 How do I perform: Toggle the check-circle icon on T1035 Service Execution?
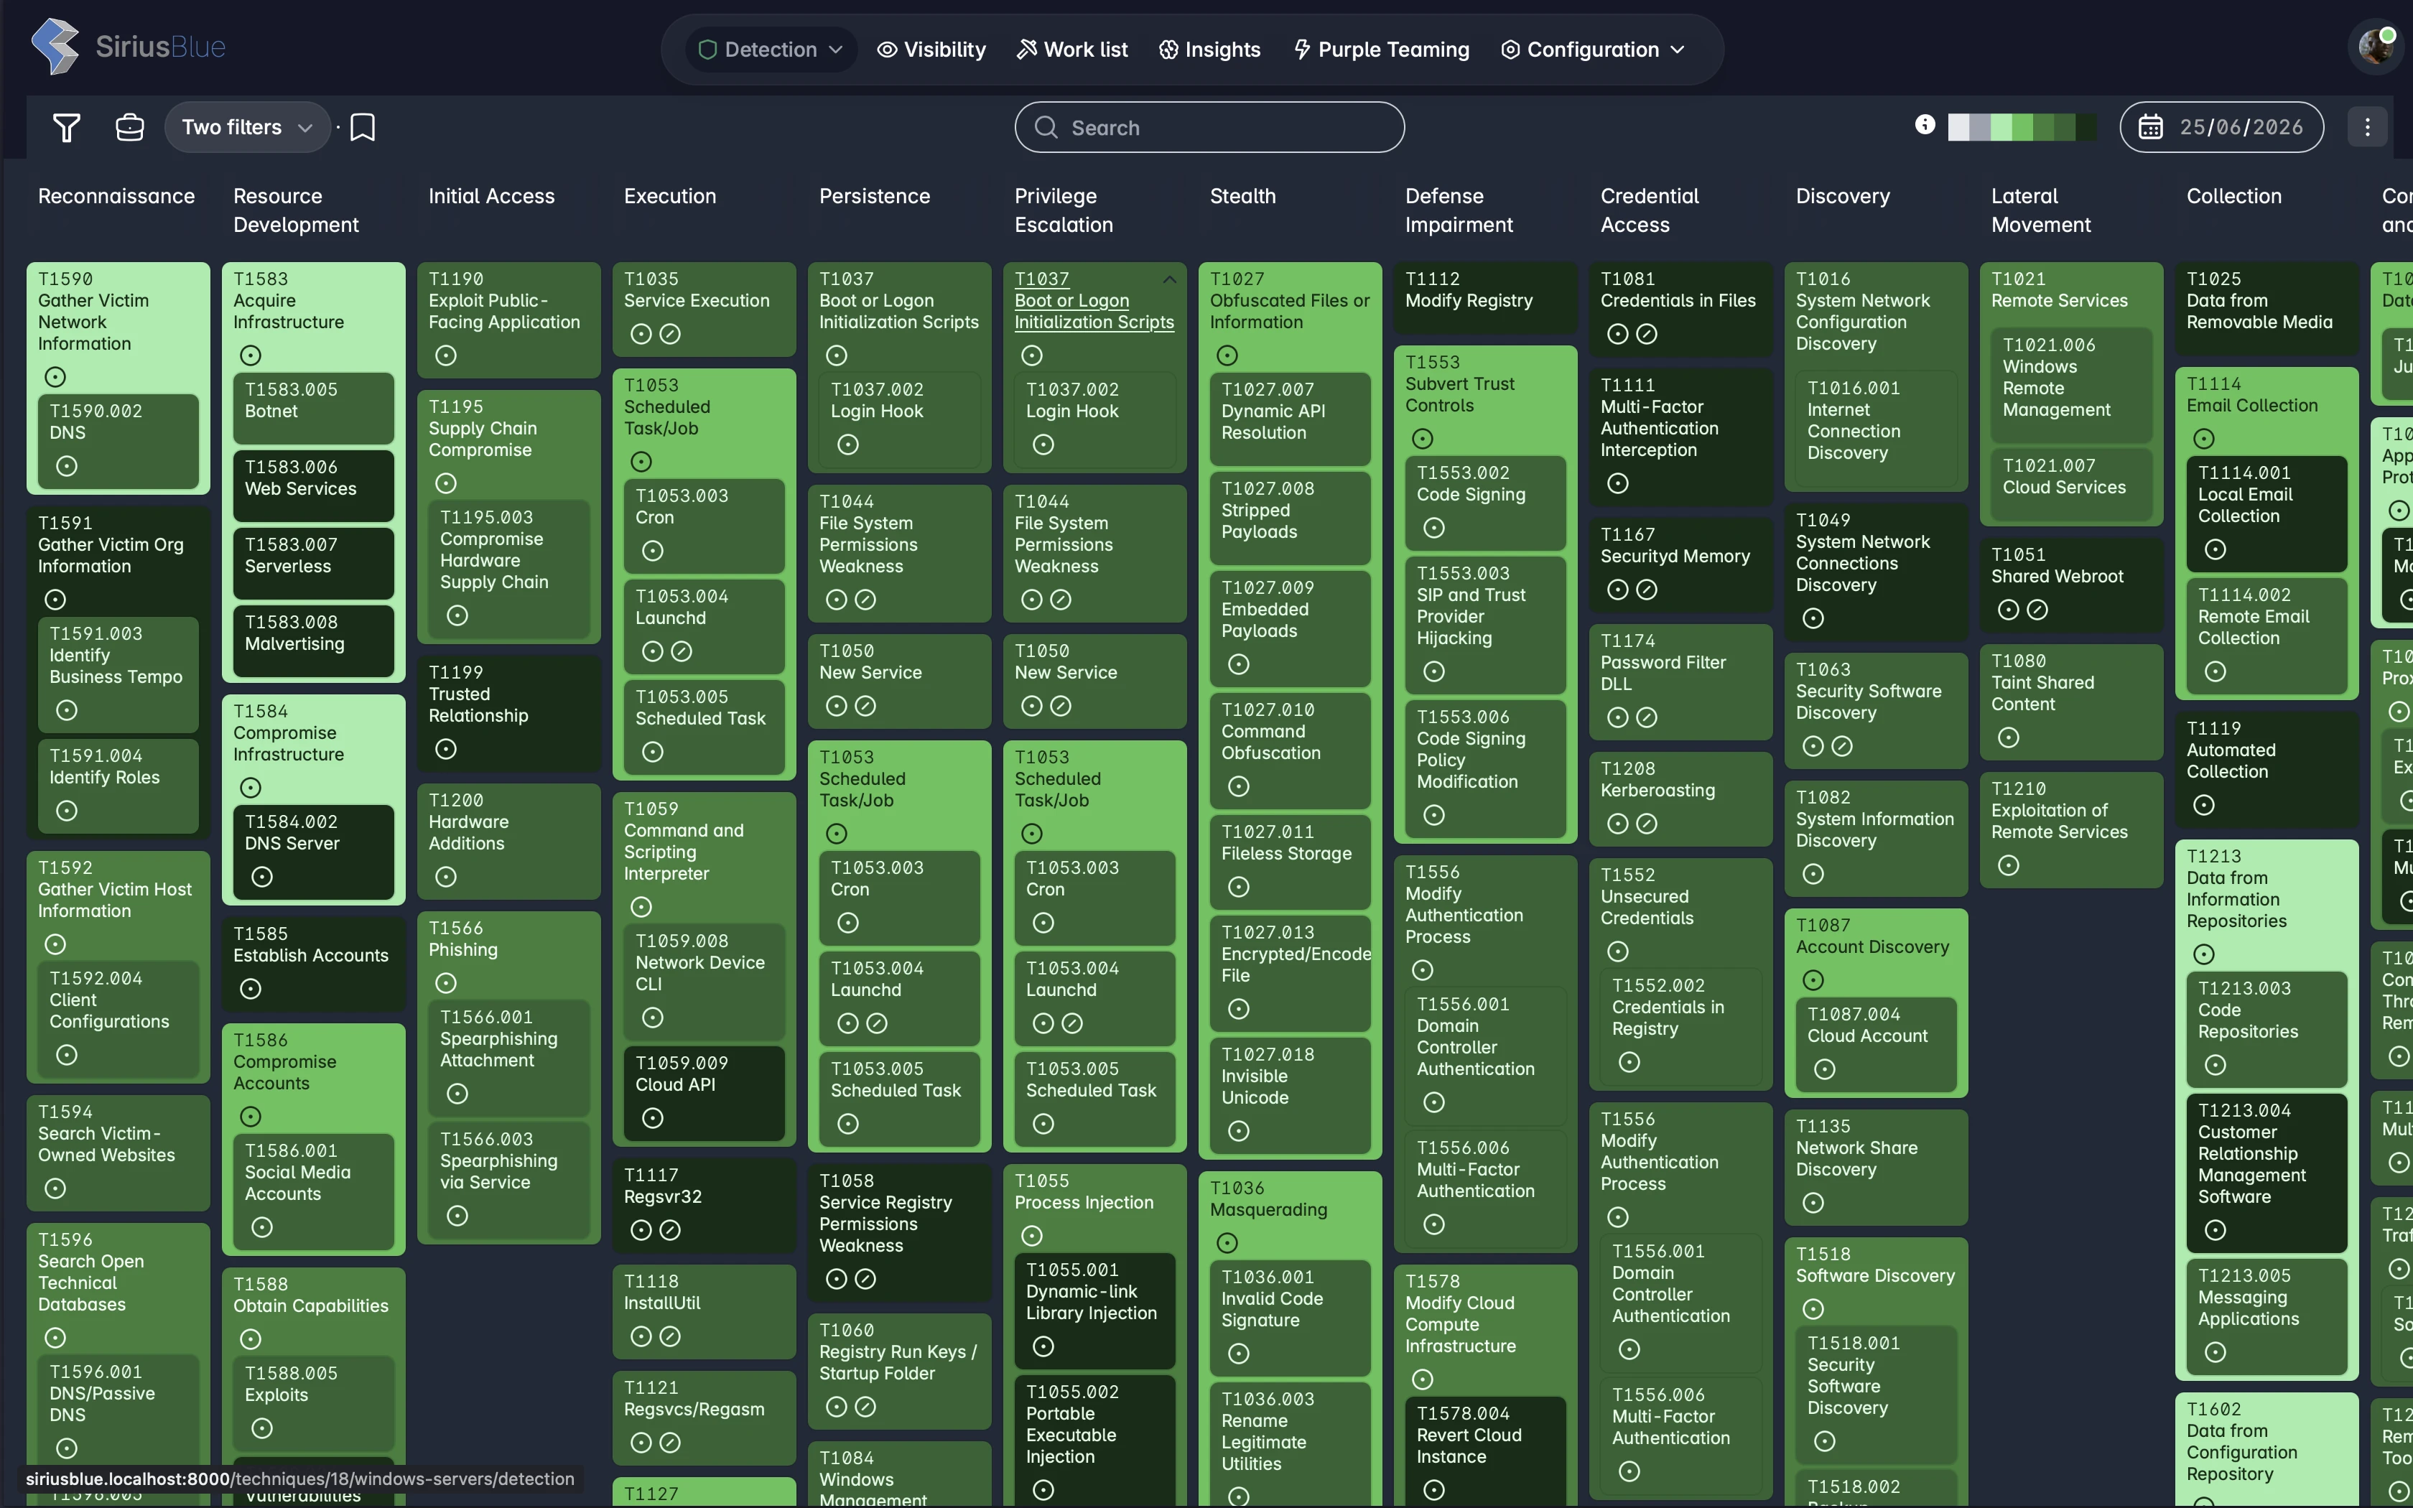[x=671, y=334]
